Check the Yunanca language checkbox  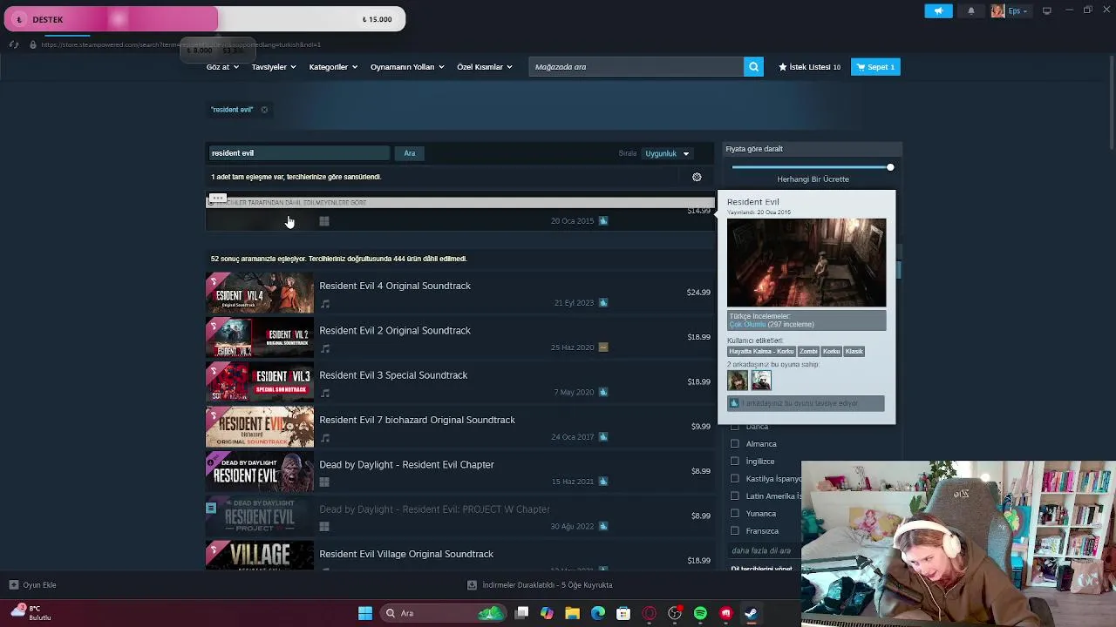[734, 514]
